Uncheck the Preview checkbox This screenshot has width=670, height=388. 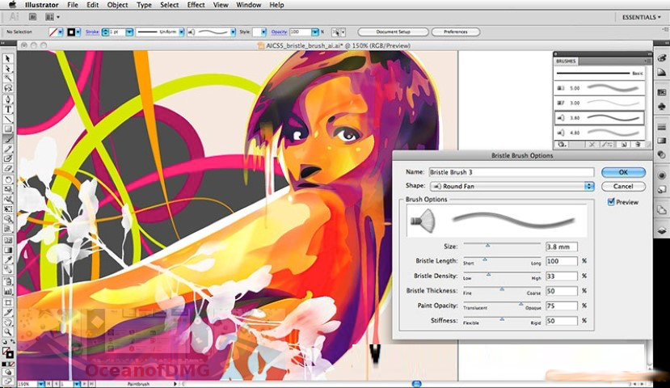pos(611,202)
